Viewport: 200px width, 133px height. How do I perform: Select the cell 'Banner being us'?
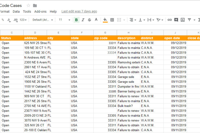pos(128,91)
